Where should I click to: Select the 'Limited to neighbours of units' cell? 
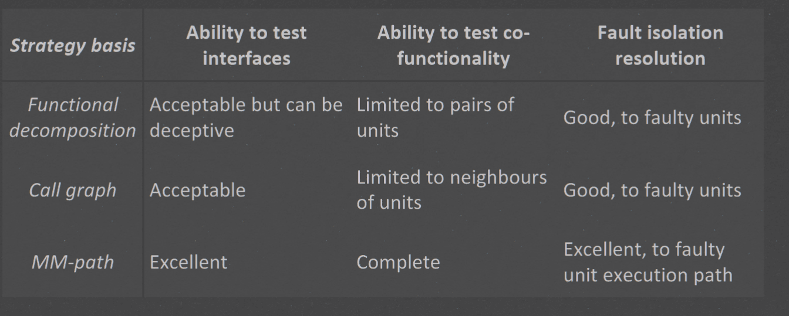pos(451,190)
